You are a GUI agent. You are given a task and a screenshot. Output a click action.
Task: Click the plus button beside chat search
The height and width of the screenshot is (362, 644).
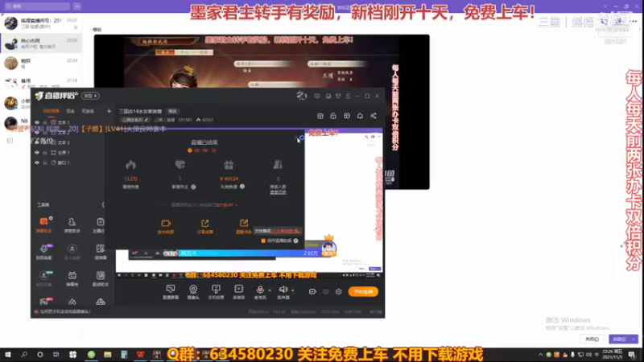pos(76,6)
